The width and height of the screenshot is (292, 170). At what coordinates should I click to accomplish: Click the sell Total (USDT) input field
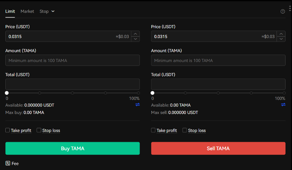tap(218, 84)
